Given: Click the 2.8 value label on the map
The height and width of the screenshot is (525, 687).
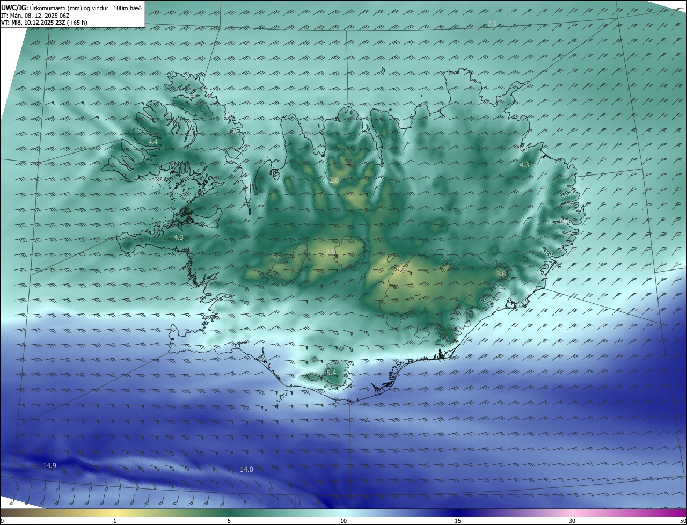Looking at the screenshot, I should click(x=334, y=180).
